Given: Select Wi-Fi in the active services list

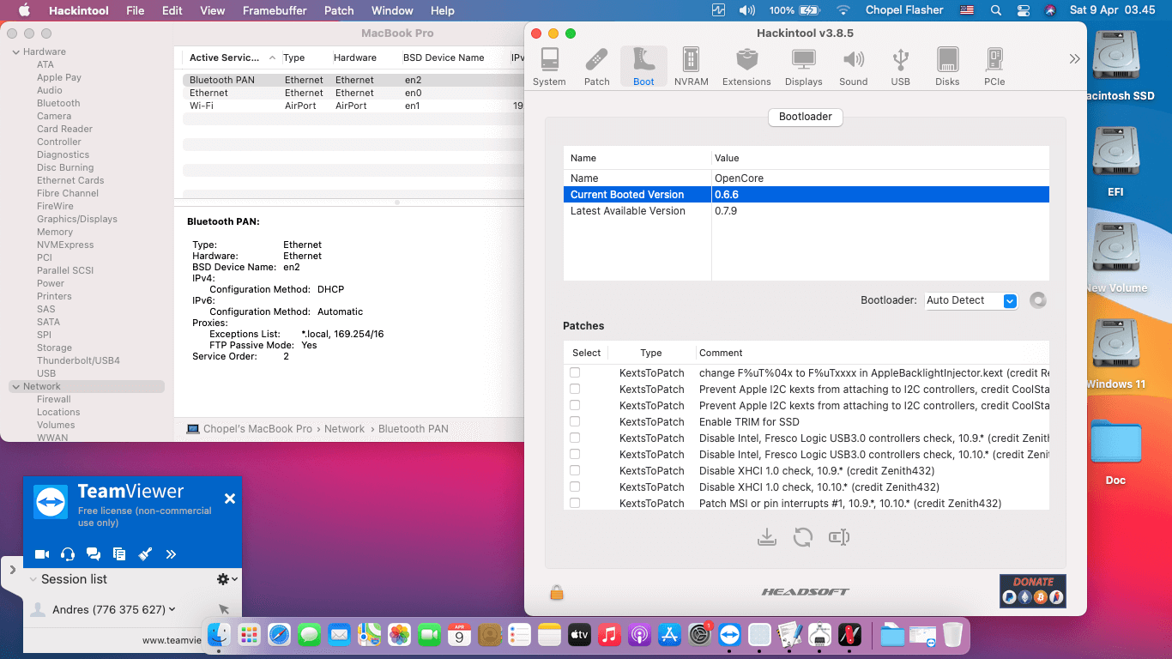Looking at the screenshot, I should coord(202,106).
